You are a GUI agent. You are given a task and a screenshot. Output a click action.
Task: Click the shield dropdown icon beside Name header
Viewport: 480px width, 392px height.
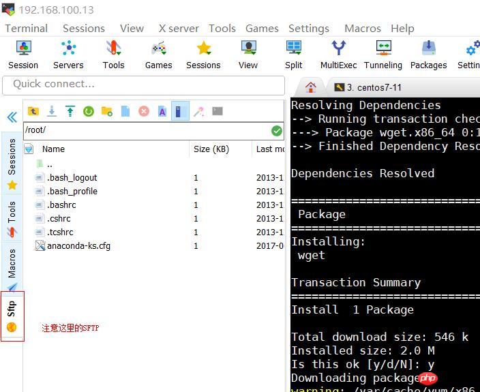tap(29, 149)
